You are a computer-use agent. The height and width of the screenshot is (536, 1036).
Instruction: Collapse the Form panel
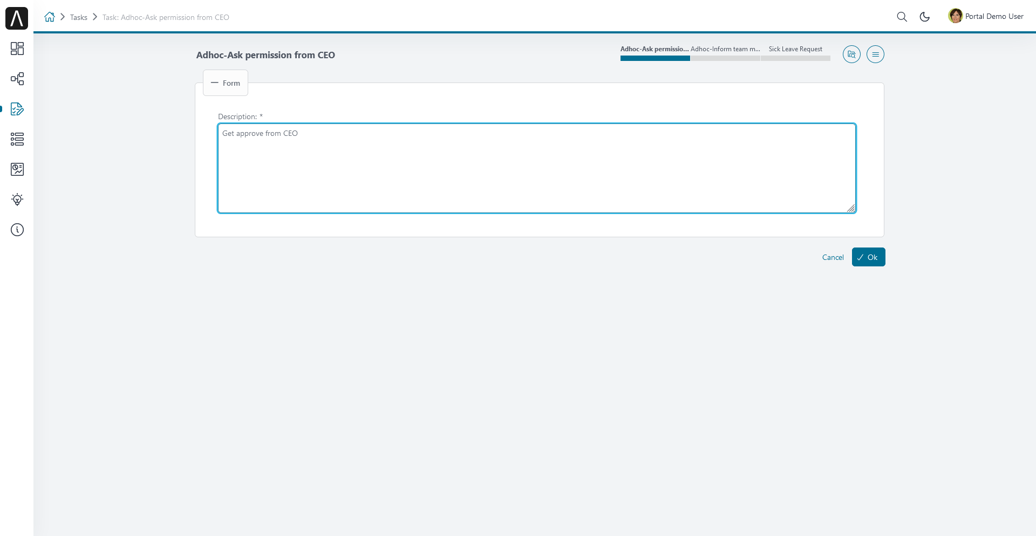tap(226, 83)
